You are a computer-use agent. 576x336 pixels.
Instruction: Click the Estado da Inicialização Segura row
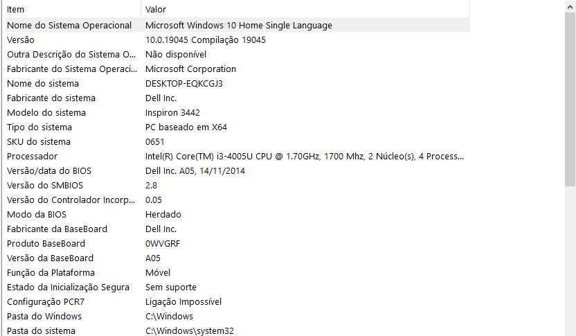tap(69, 288)
